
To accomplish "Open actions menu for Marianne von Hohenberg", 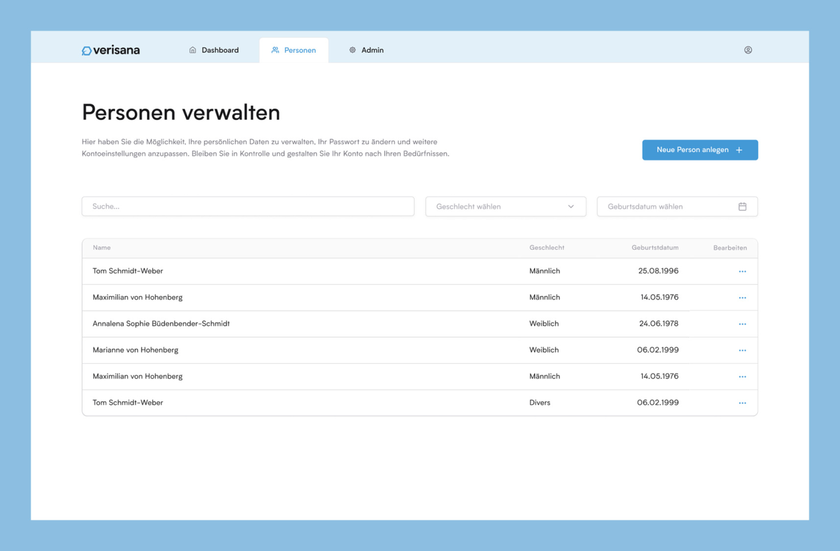I will pos(742,350).
